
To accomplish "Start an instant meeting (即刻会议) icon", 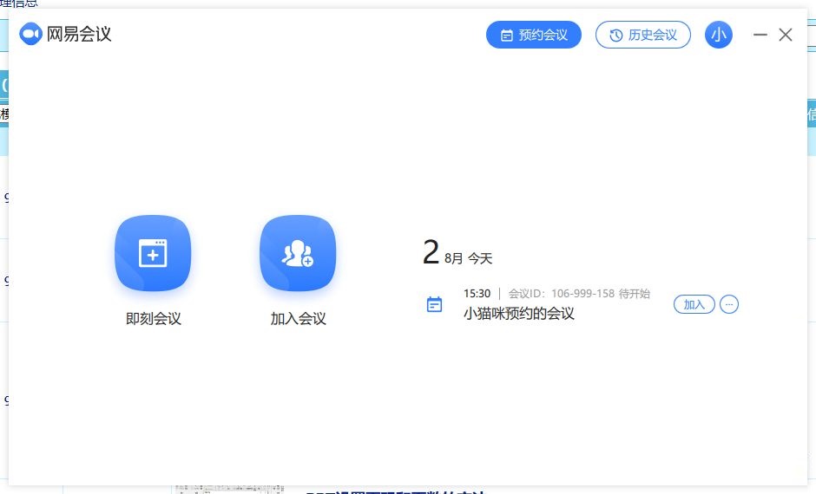I will coord(153,253).
